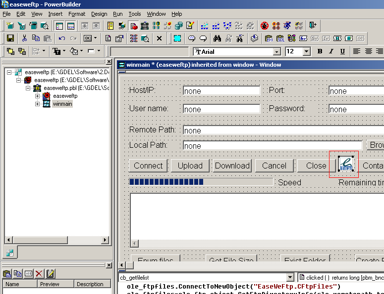
Task: Open the Tools menu
Action: (x=135, y=14)
